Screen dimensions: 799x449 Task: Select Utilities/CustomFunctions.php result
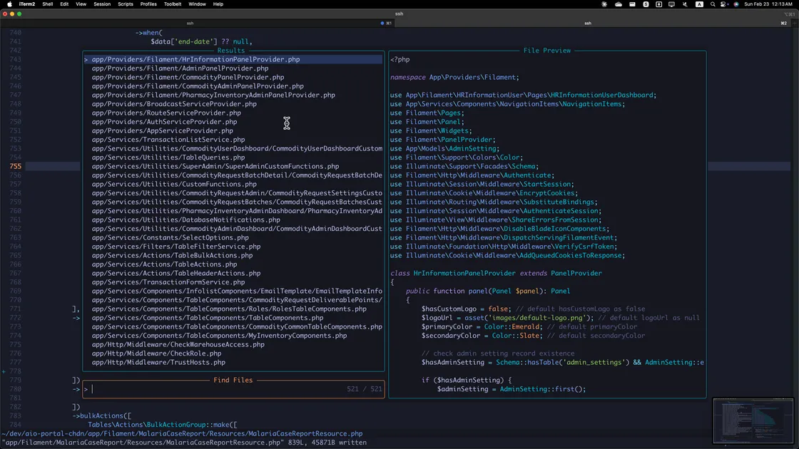[174, 185]
